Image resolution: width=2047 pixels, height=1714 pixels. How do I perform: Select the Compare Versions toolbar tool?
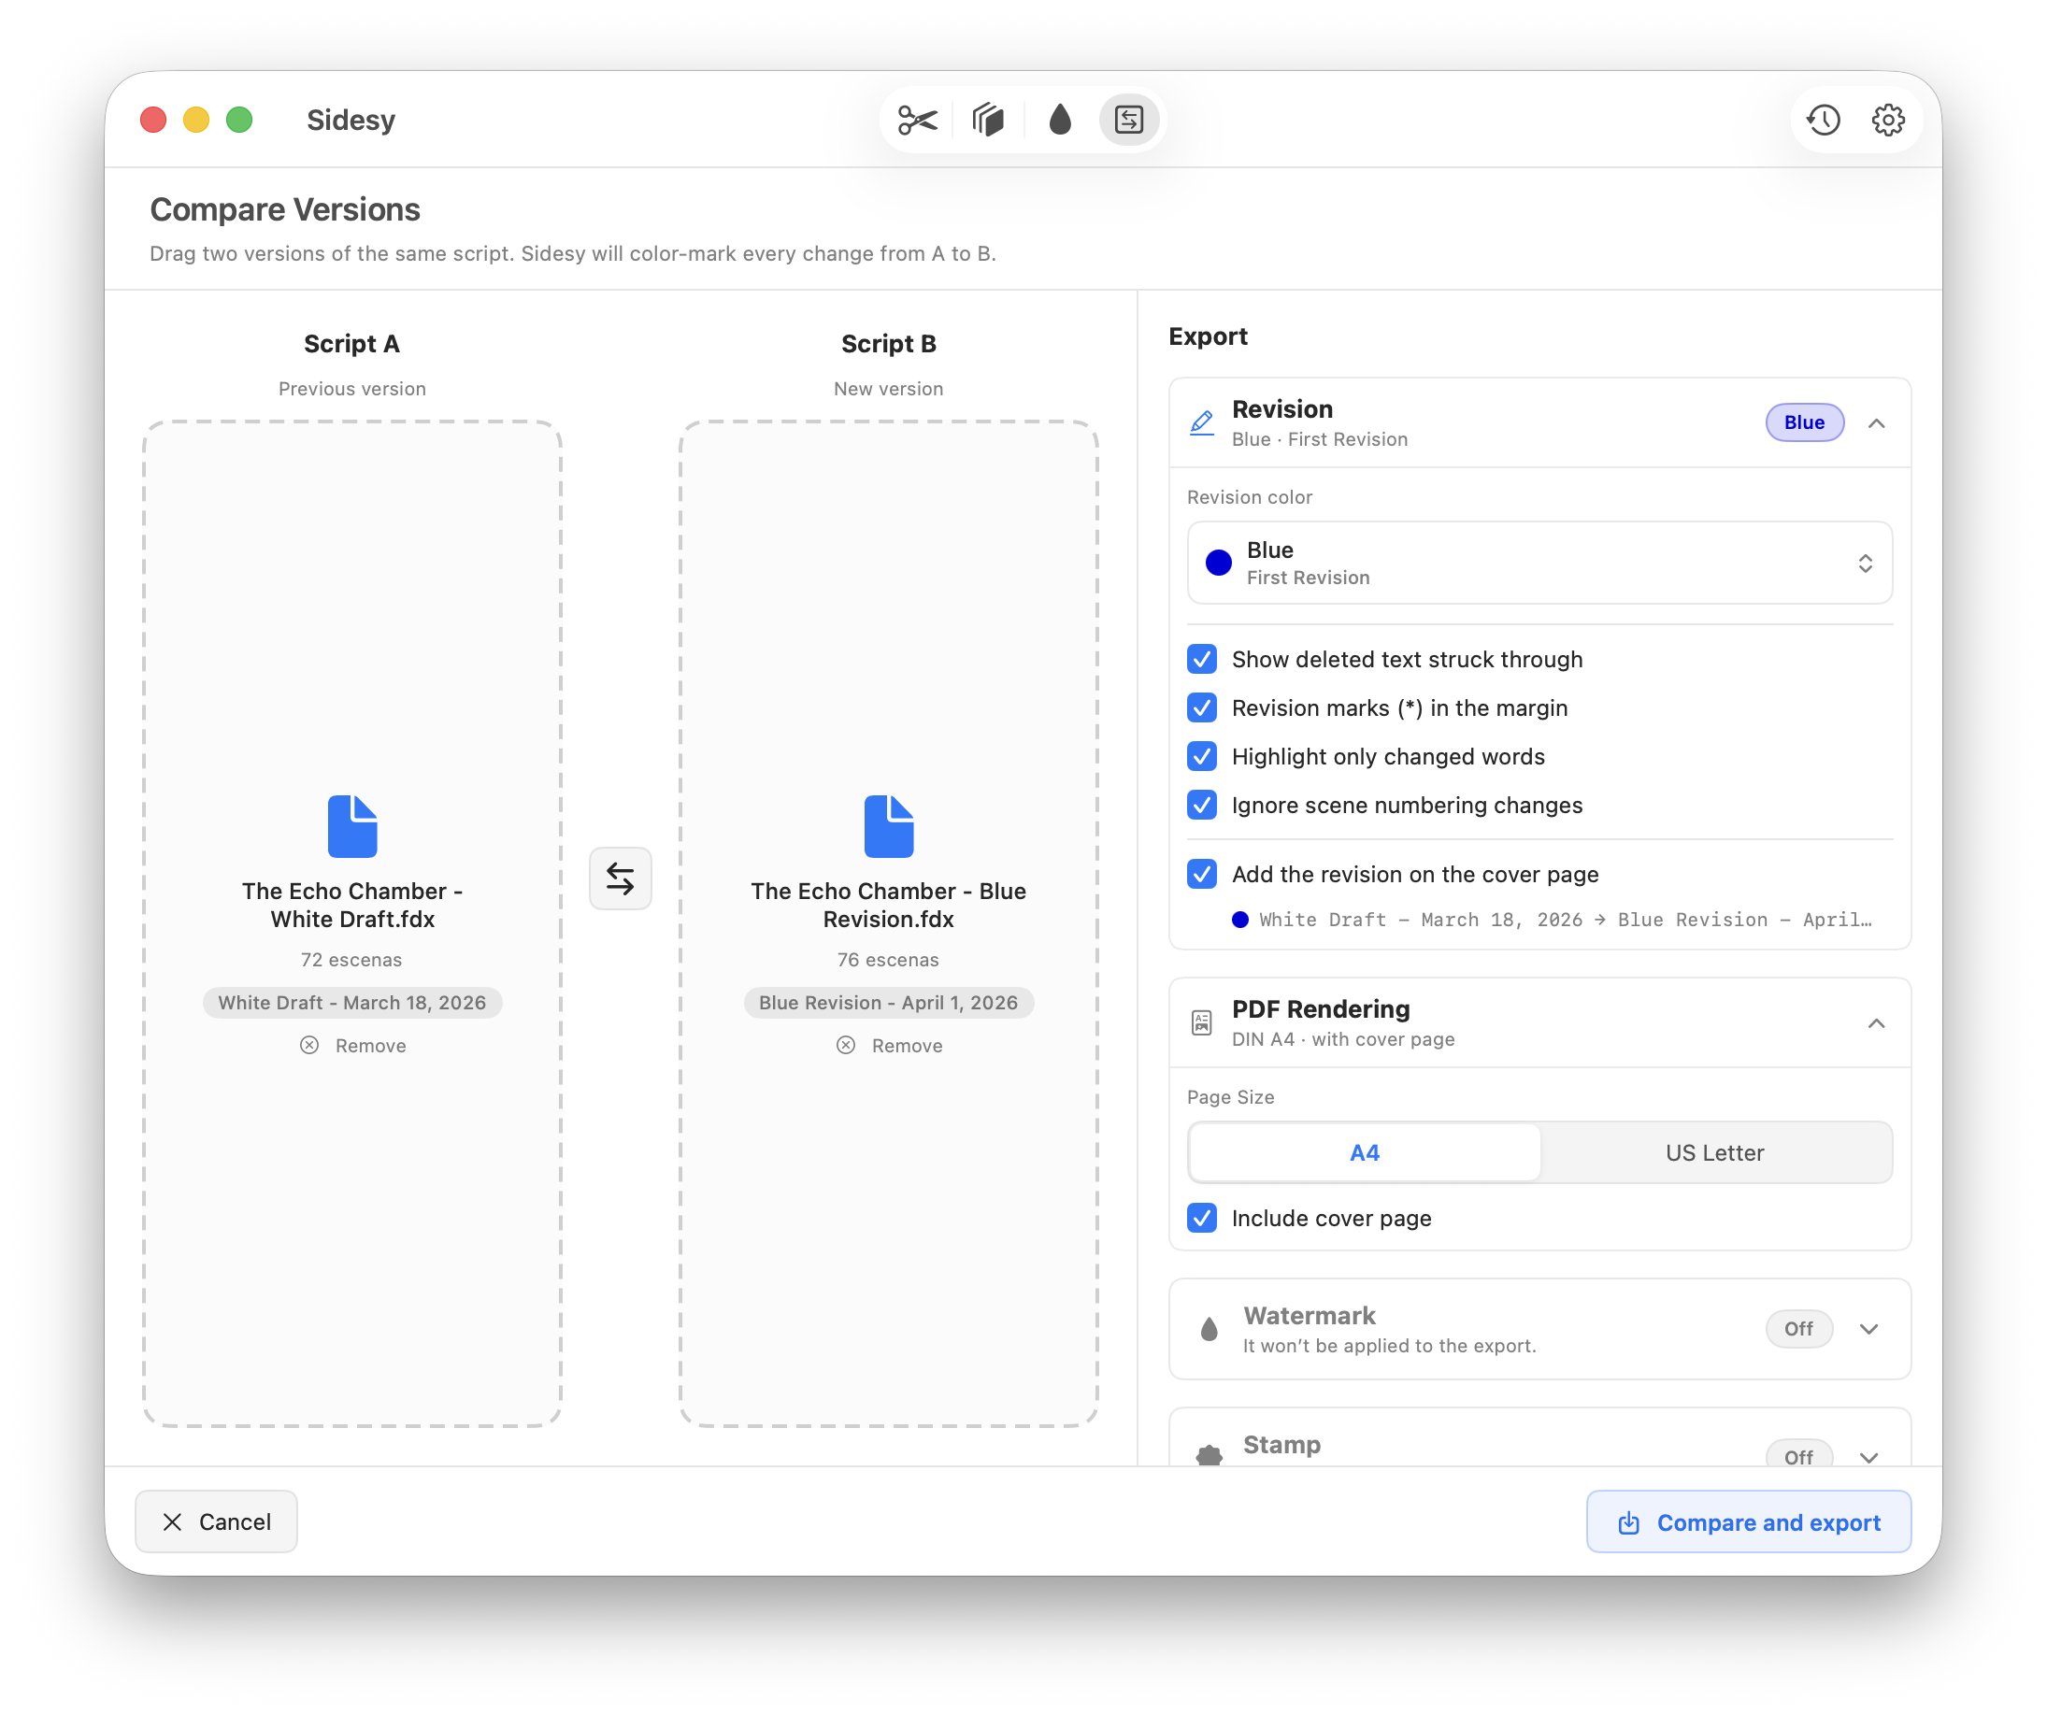(1129, 120)
